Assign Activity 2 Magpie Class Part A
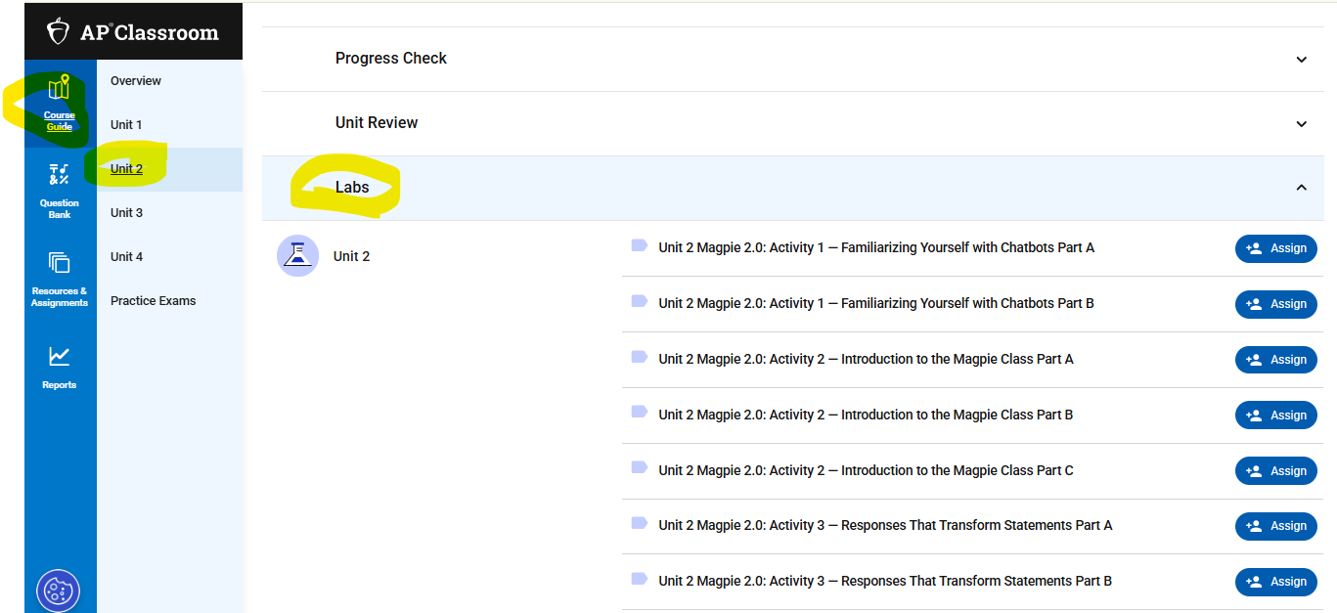Screen dimensions: 1337x613 pyautogui.click(x=1276, y=360)
